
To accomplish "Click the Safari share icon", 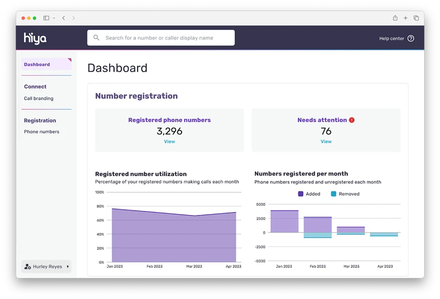I will (395, 17).
